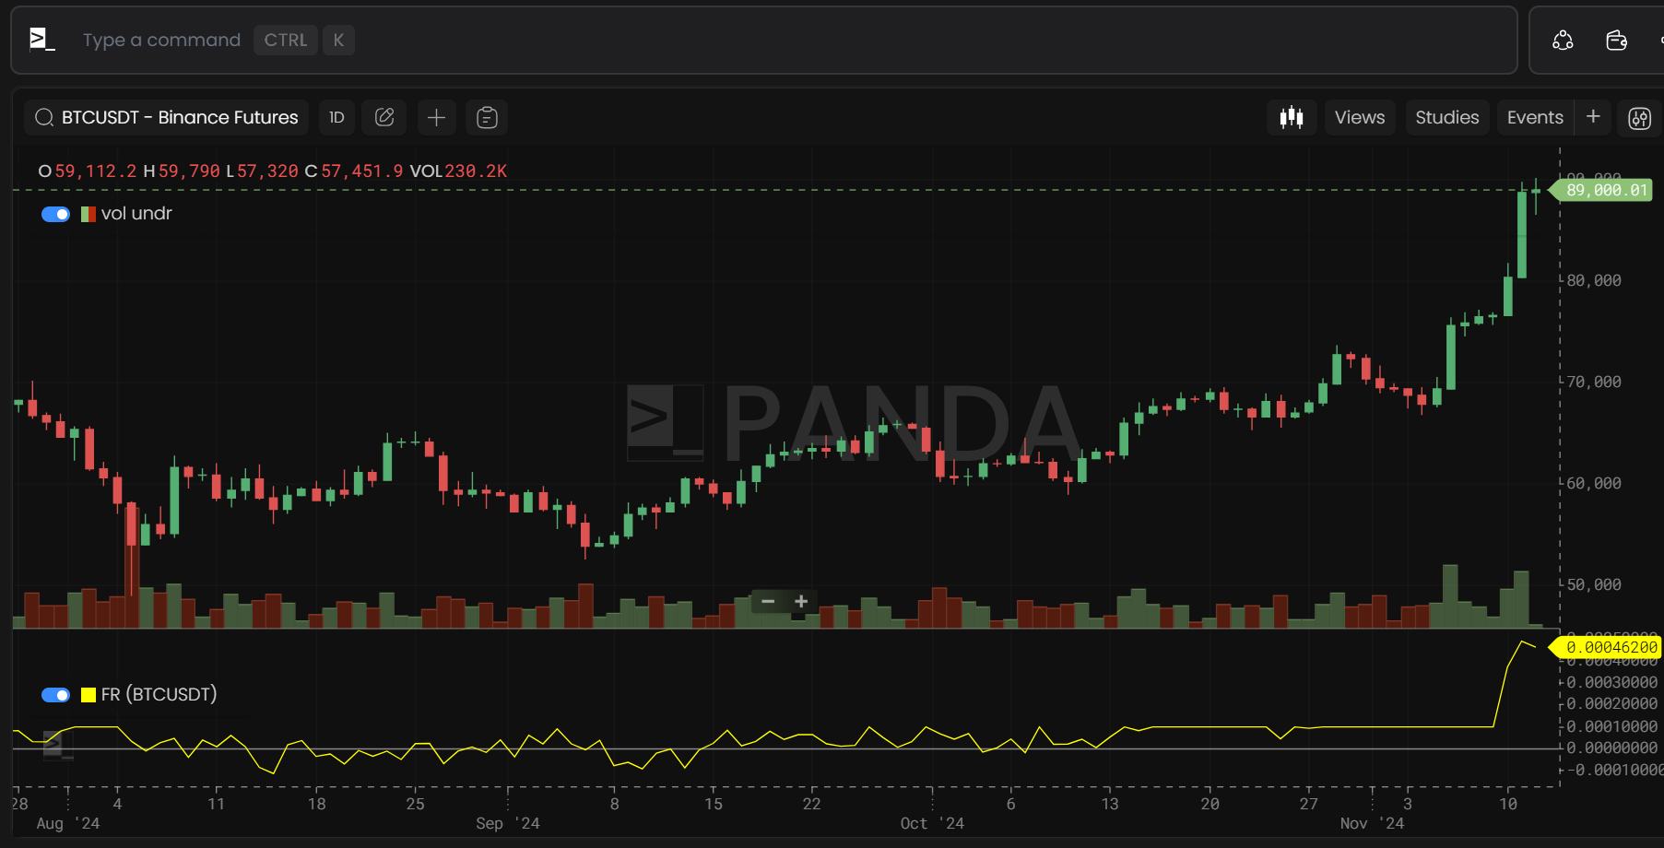Click the Type a command input field
The width and height of the screenshot is (1664, 848).
coord(161,40)
